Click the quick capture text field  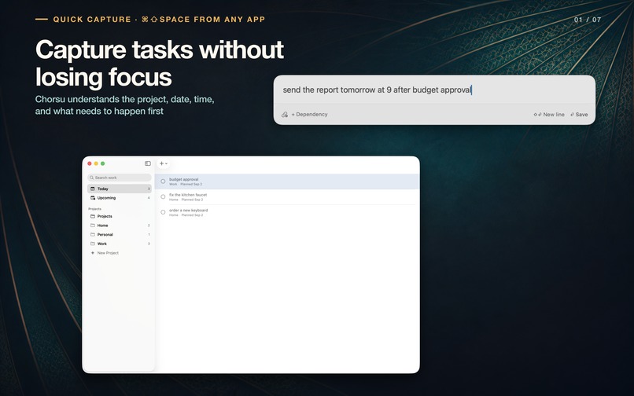click(x=434, y=90)
